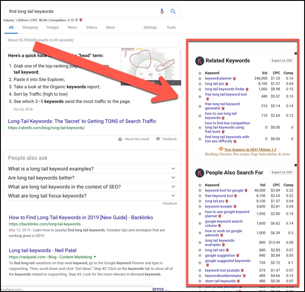Viewport: 305px width, 292px height.
Task: Click the About this result question icon
Action: tap(120, 139)
